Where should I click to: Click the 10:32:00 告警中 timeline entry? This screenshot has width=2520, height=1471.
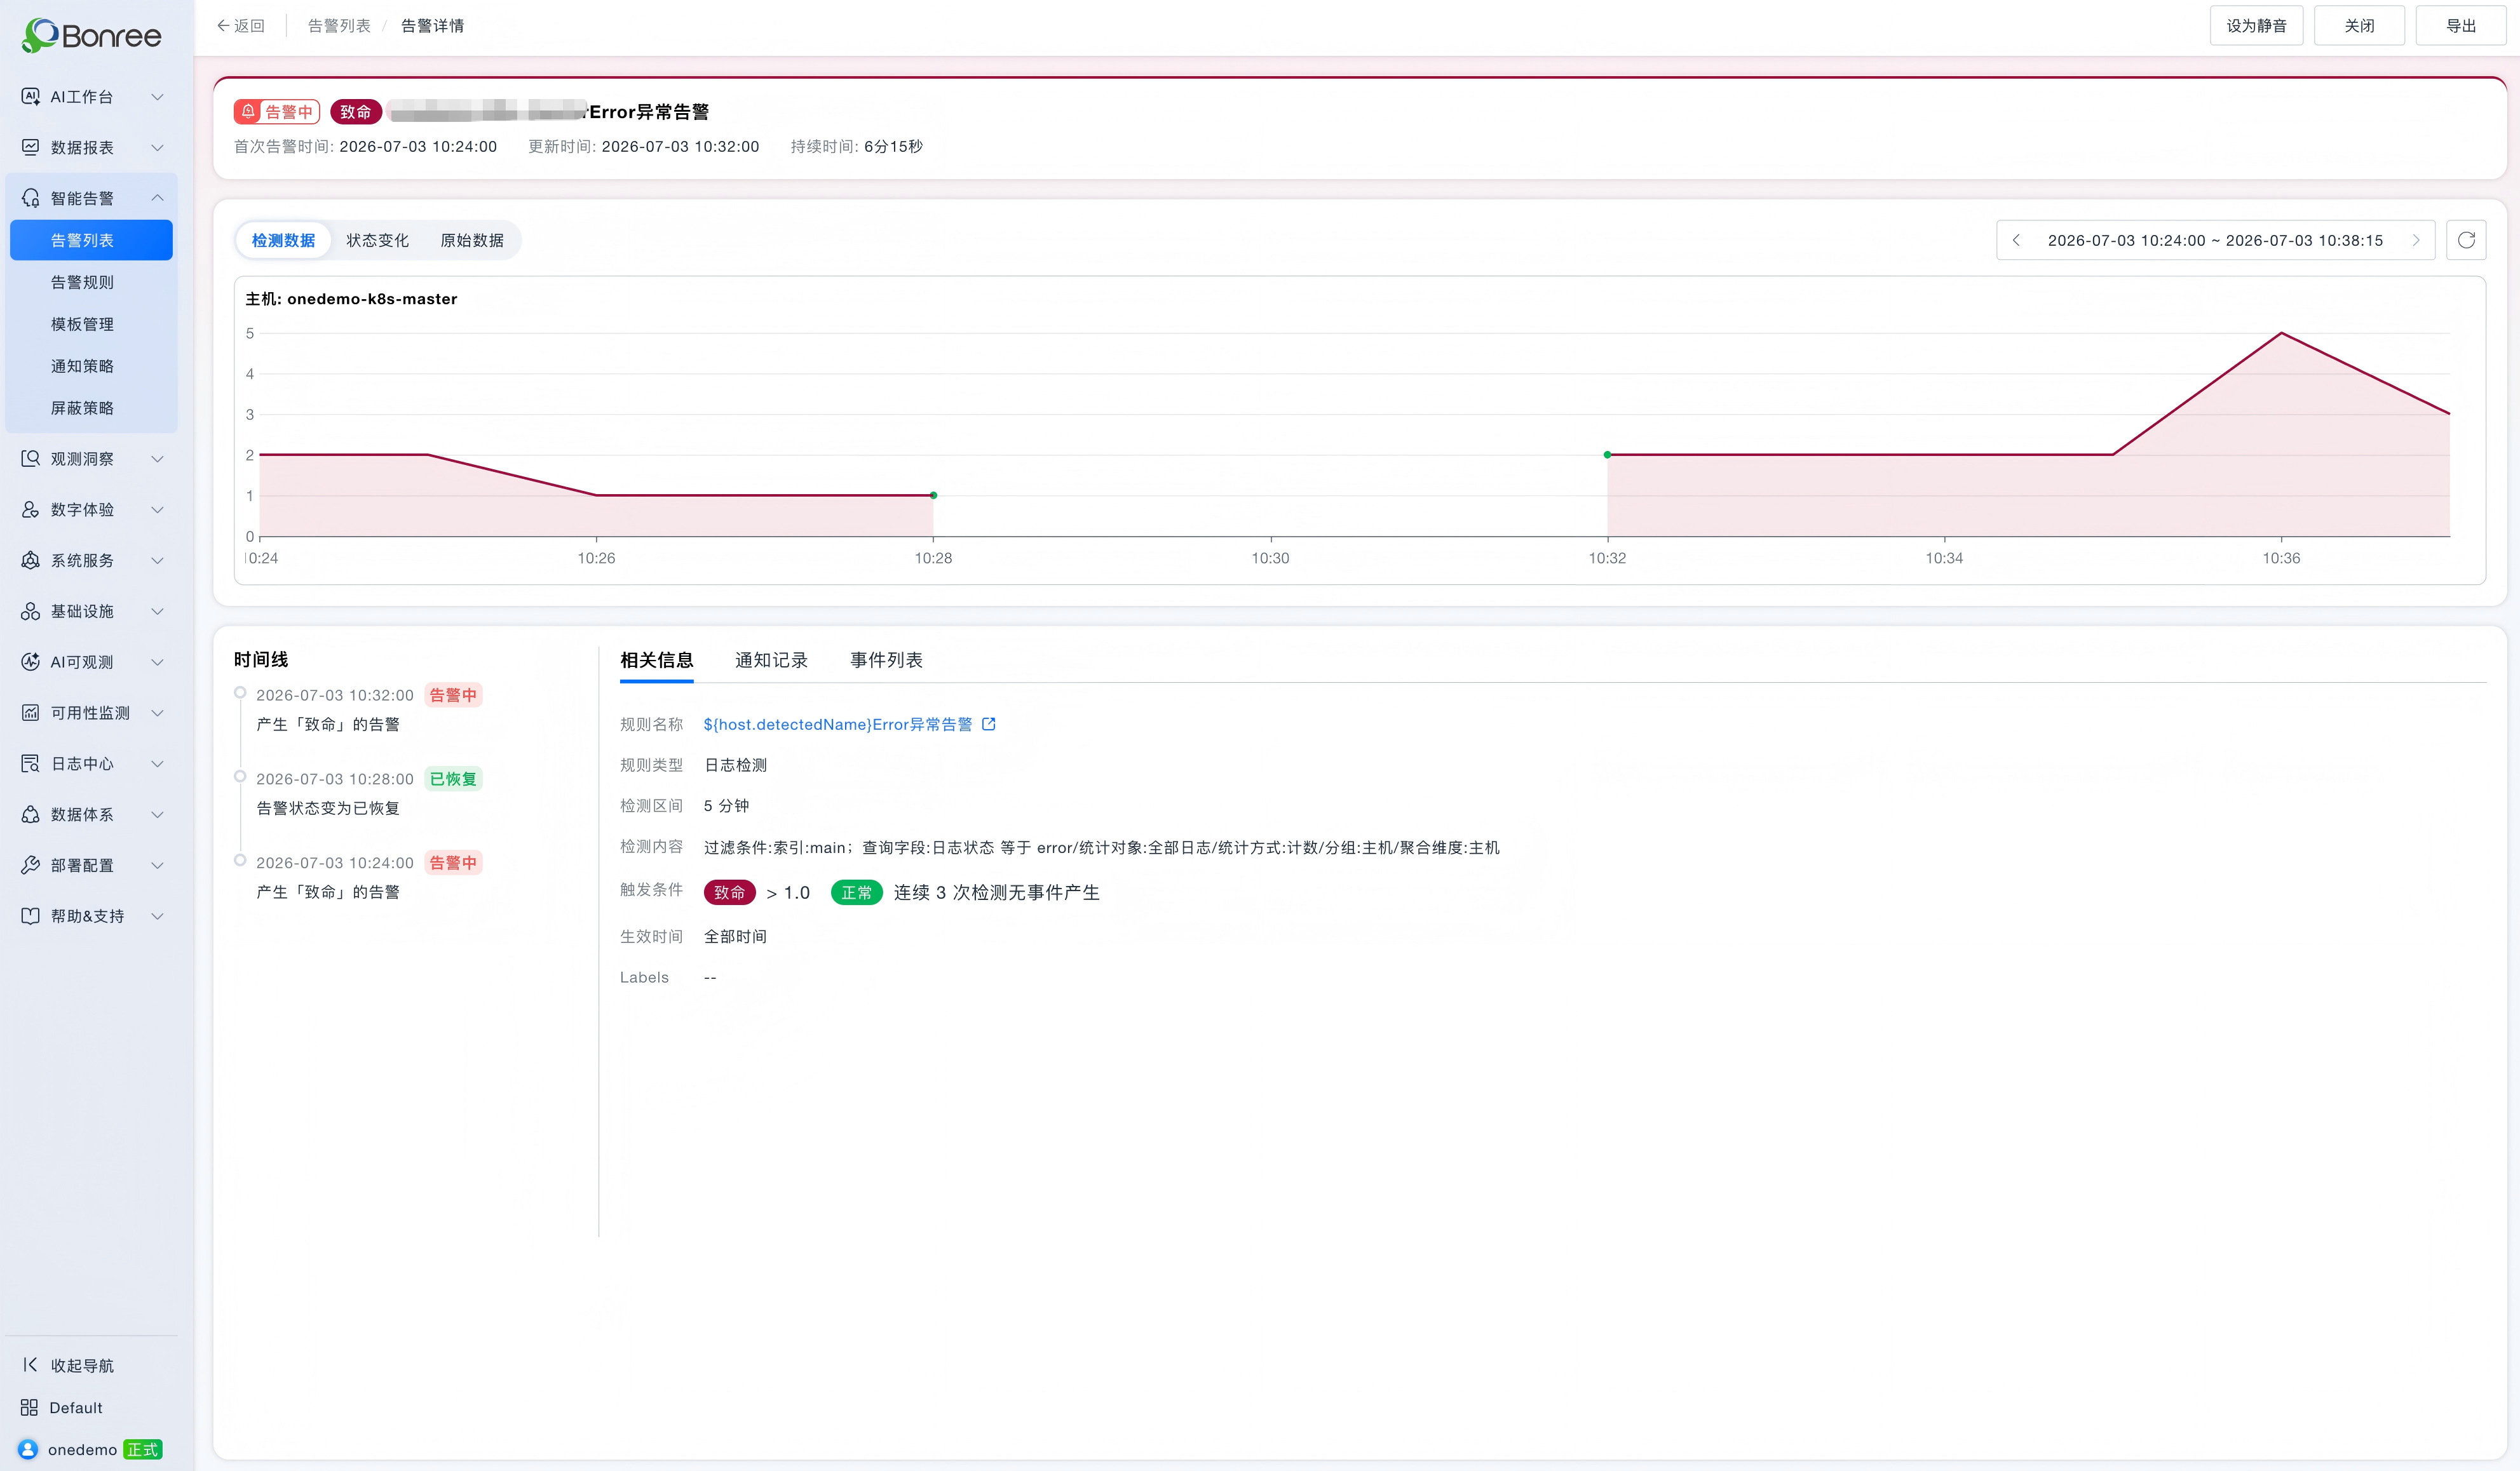369,709
